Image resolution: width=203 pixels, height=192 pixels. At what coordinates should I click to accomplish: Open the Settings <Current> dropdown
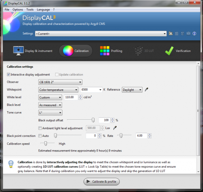click(101, 34)
